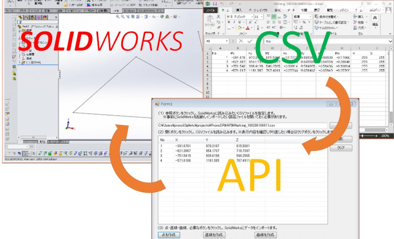Select row 1 with X -391.6781 in Form1

[211, 146]
